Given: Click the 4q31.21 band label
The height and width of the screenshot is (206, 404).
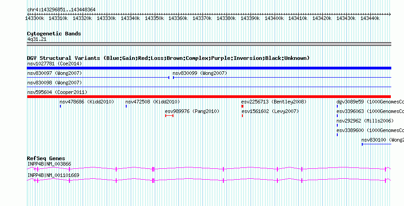Looking at the screenshot, I should click(37, 39).
